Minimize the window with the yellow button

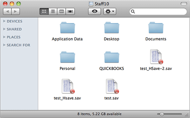coord(12,4)
